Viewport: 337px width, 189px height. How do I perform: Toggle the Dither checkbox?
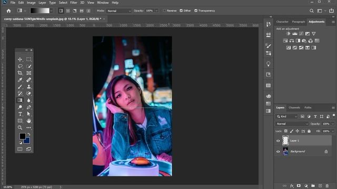[181, 10]
